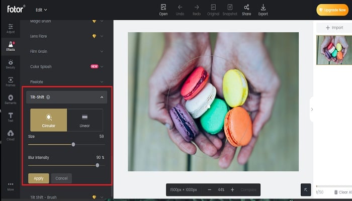Expand the Color Splash effect
352x201 pixels.
(66, 67)
